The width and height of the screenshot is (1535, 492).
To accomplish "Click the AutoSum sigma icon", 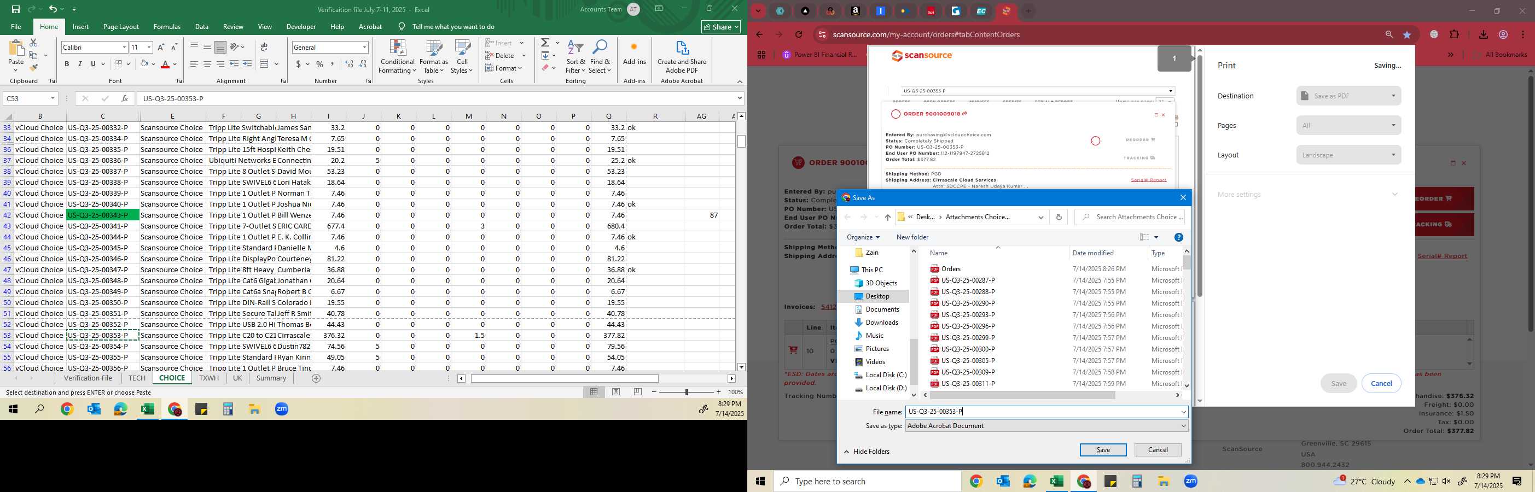I will 545,43.
